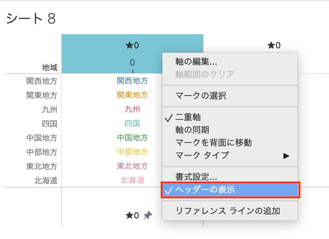Open 書式設定... from the menu
Viewport: 329px width, 239px height.
point(196,176)
